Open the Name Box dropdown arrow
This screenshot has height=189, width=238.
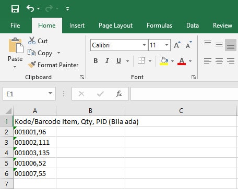pos(51,94)
